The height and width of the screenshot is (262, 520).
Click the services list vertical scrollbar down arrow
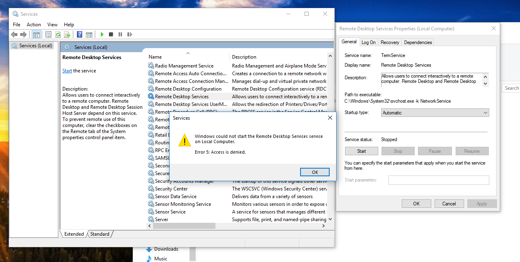pos(330,219)
